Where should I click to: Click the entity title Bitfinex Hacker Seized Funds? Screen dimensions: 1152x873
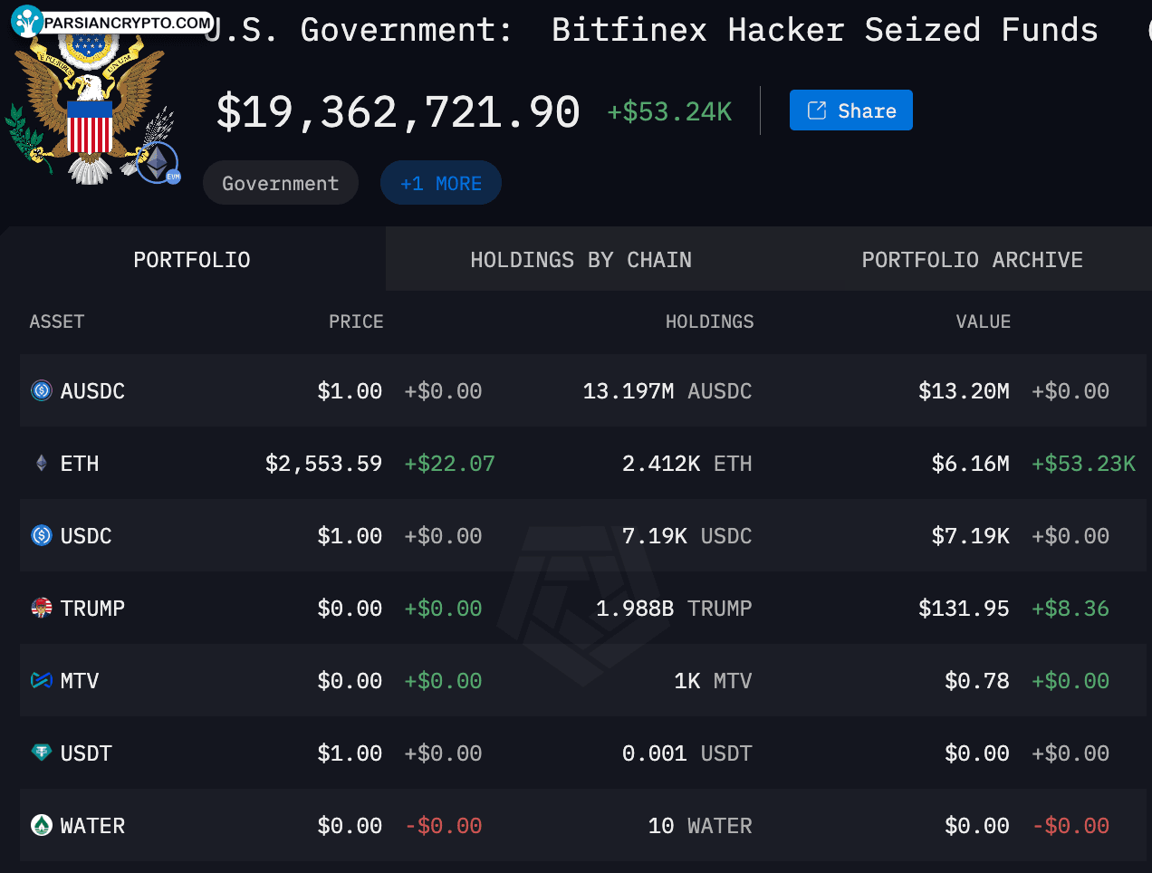click(824, 30)
